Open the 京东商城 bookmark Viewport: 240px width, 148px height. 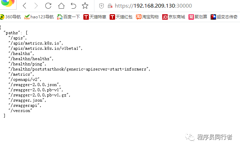[174, 17]
